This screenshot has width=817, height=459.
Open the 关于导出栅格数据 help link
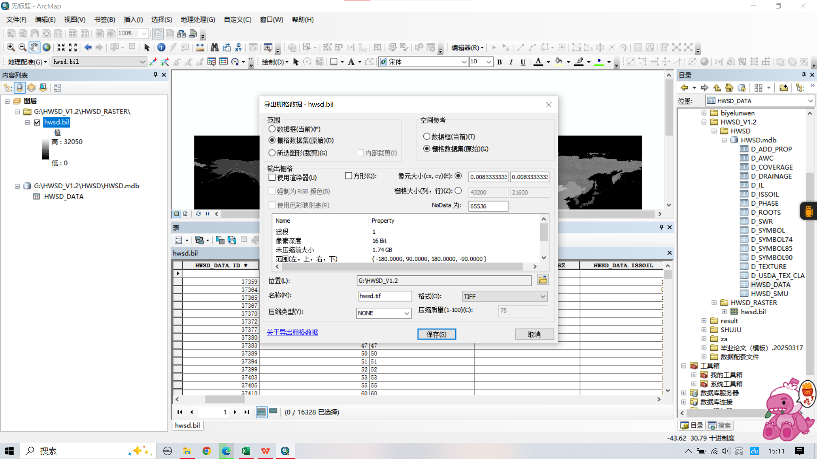point(292,332)
